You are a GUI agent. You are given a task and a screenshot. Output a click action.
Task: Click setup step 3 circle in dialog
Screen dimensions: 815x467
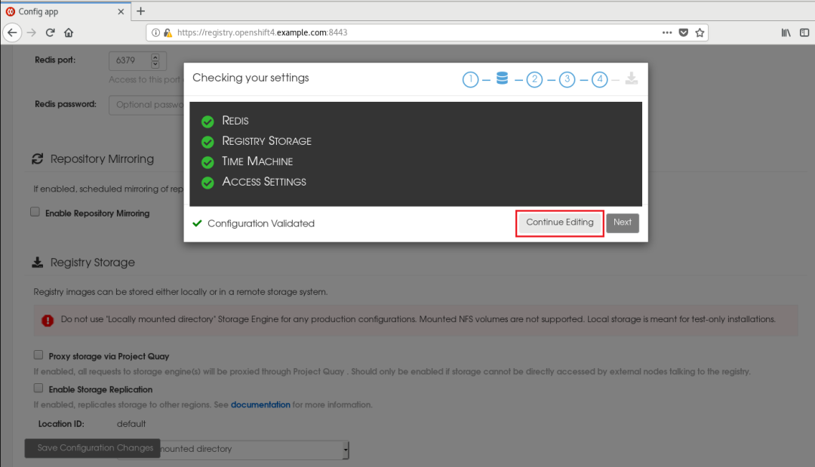pos(567,79)
